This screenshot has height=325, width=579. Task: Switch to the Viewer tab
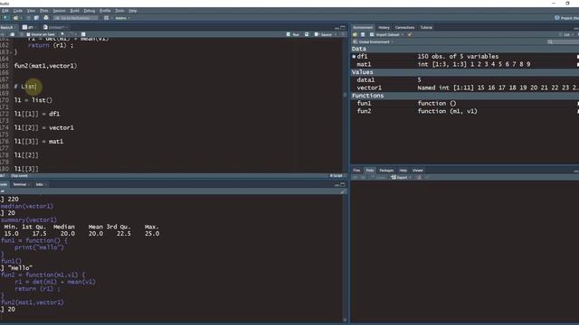(x=418, y=171)
